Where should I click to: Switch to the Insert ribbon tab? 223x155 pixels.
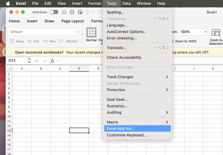point(32,21)
